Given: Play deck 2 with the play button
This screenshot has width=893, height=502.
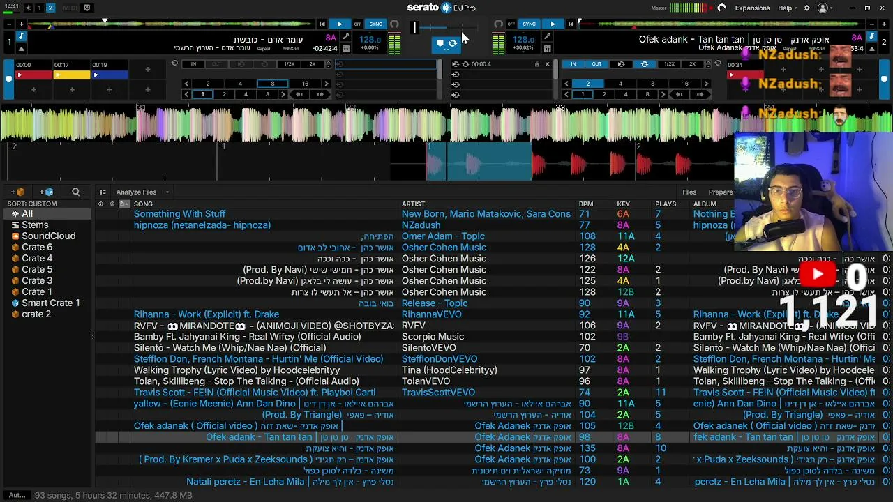Looking at the screenshot, I should [553, 24].
